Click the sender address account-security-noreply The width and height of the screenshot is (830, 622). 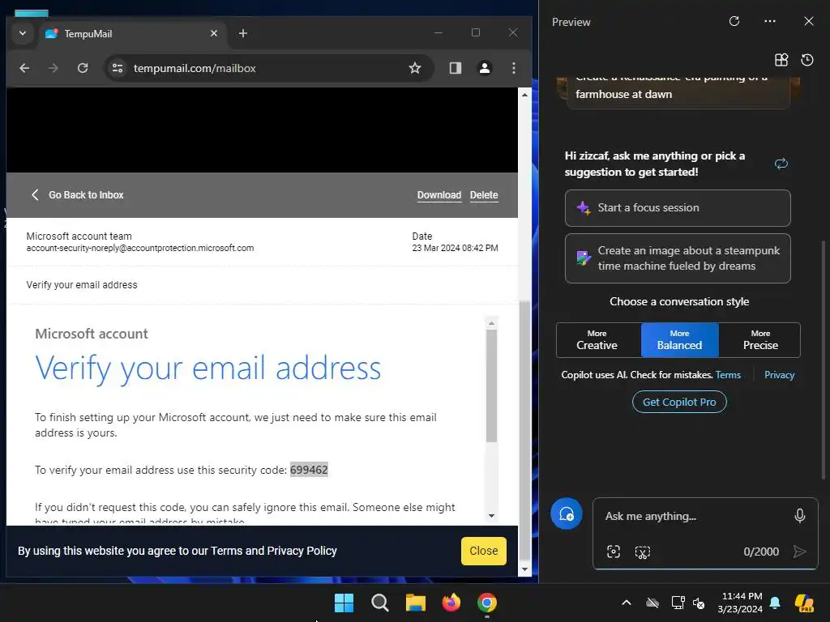139,248
